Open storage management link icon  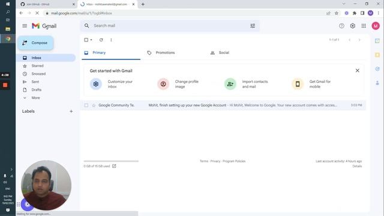(114, 166)
